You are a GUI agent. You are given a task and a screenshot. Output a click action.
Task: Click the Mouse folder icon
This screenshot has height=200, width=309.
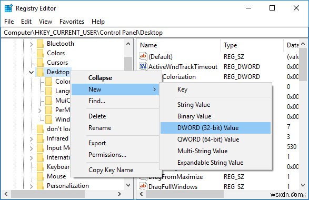pos(40,176)
